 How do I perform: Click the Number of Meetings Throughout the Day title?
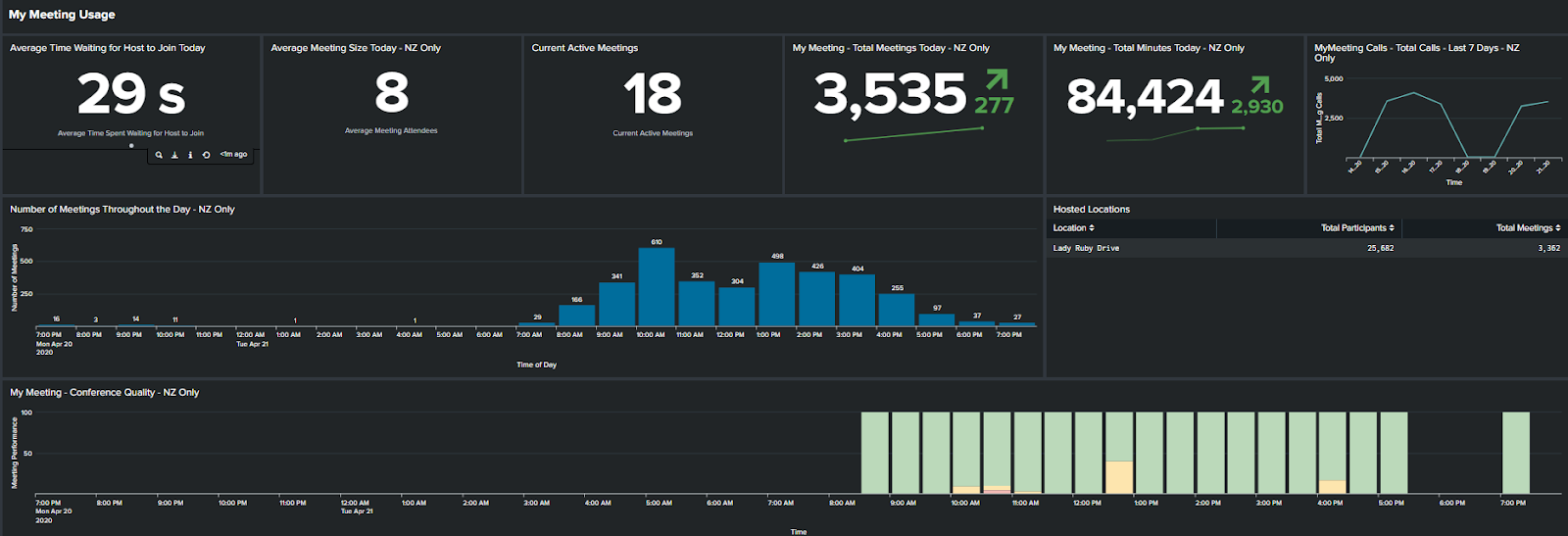coord(122,210)
